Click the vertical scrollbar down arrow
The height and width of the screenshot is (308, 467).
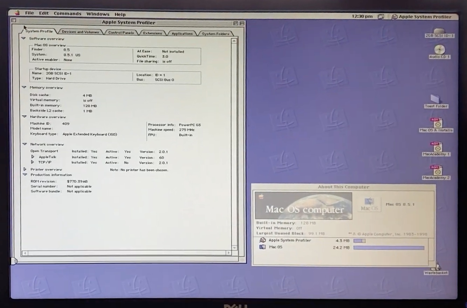[234, 248]
